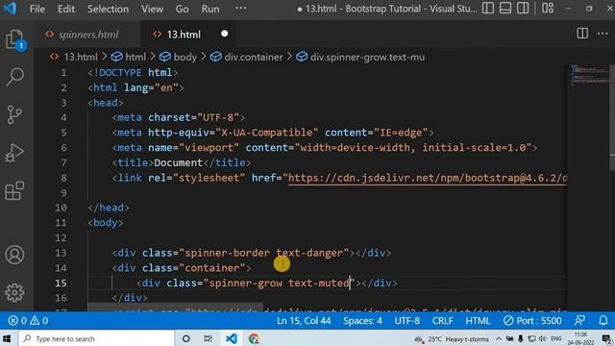Open the Edit menu

point(66,9)
